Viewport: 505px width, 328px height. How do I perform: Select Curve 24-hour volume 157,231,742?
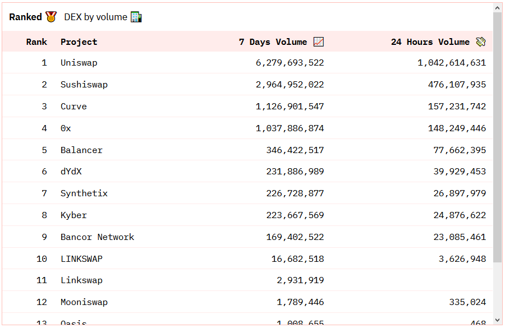(457, 107)
